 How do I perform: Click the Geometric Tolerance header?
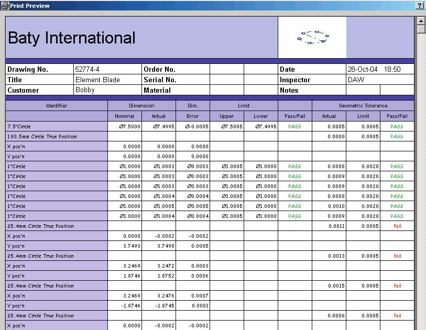coord(363,106)
